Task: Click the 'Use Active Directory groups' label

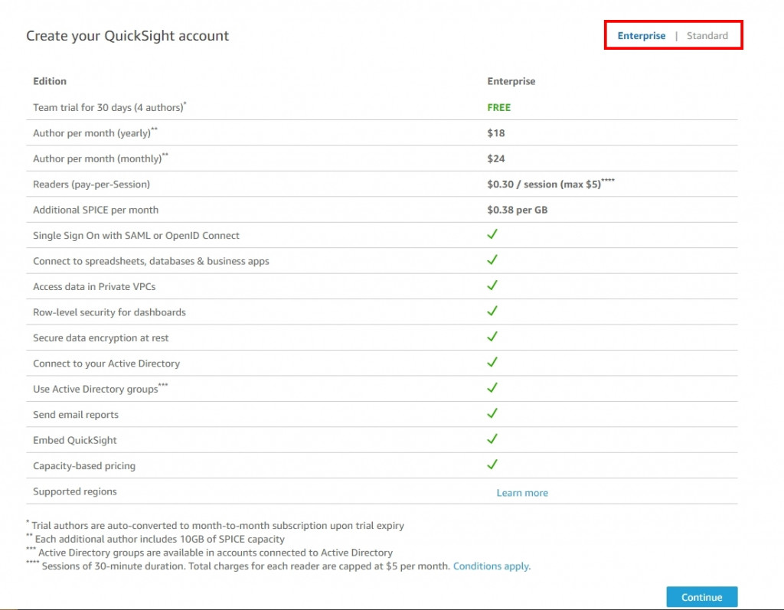Action: (100, 388)
